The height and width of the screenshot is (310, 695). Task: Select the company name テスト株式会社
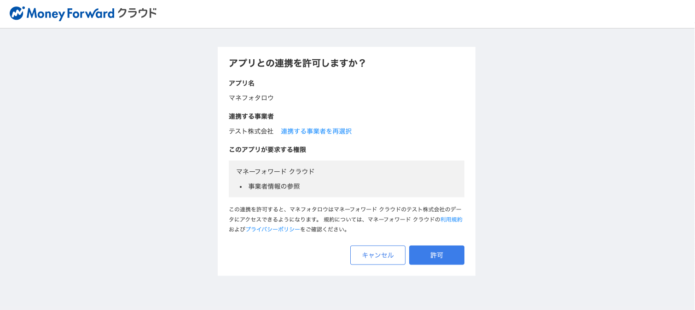point(251,131)
